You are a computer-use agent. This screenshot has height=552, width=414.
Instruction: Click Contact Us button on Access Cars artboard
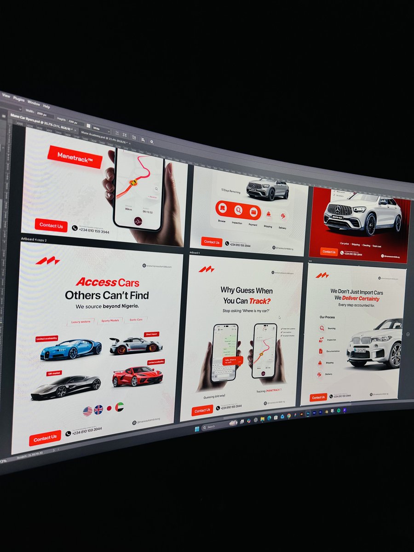point(45,438)
